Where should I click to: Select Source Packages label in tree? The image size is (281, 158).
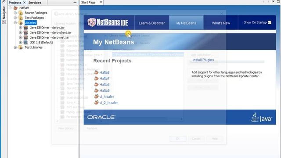point(36,13)
